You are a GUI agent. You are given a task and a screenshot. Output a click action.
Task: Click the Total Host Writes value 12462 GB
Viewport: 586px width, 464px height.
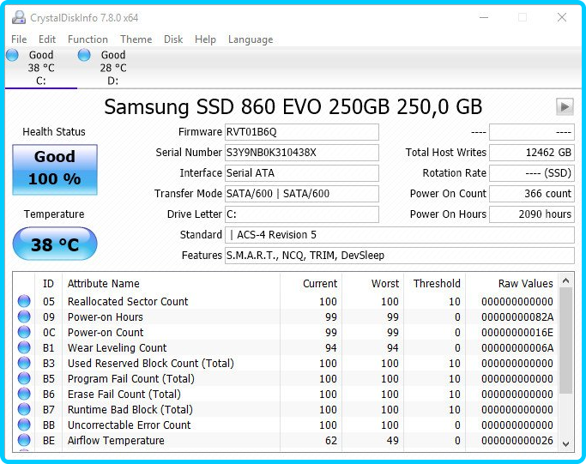532,153
